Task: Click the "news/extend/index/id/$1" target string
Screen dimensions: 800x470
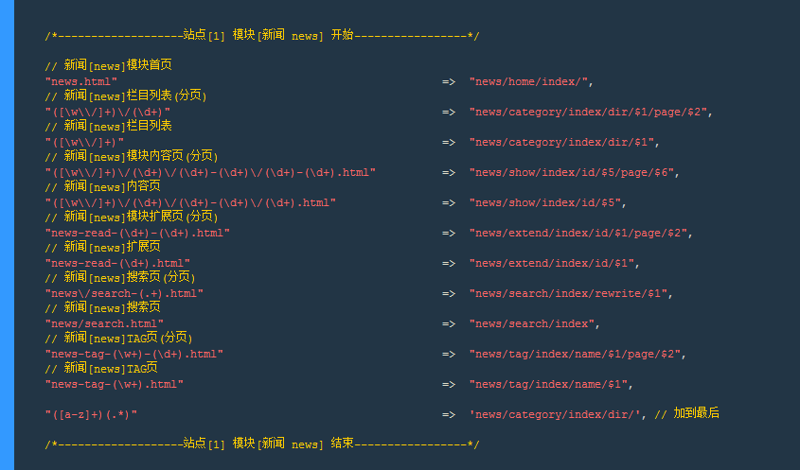Action: pyautogui.click(x=552, y=264)
